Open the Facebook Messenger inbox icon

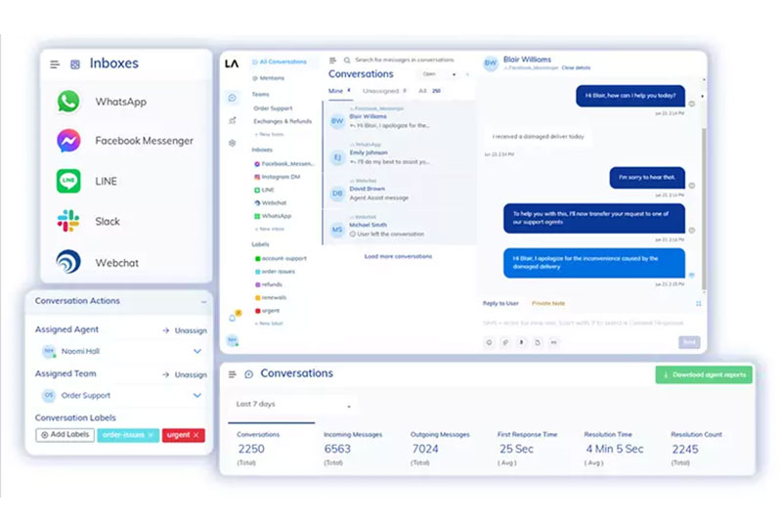67,141
